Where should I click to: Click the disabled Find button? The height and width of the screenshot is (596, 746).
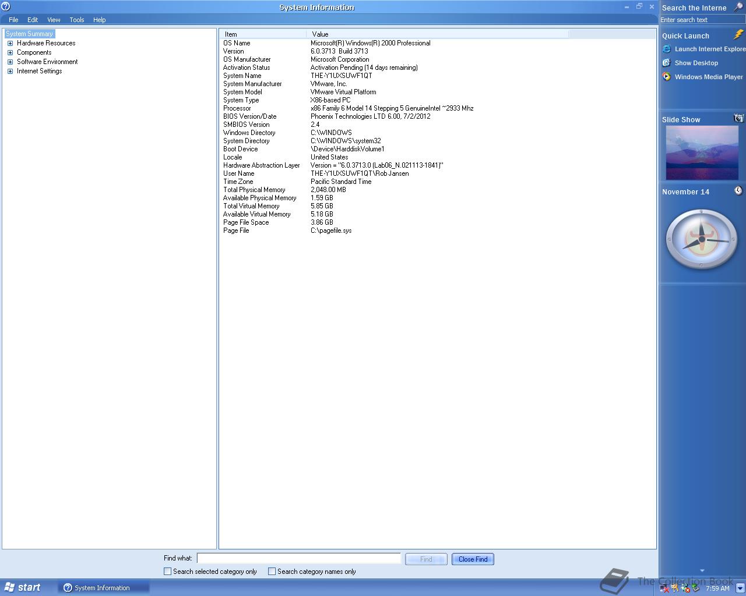point(426,559)
